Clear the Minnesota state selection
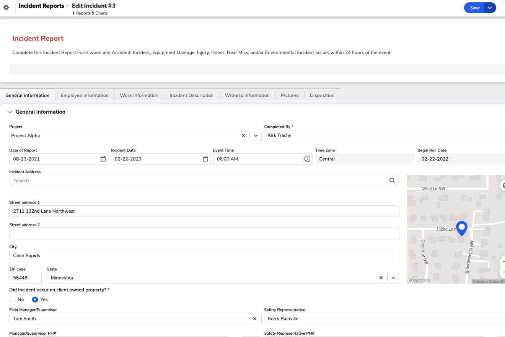The height and width of the screenshot is (337, 505). point(381,278)
